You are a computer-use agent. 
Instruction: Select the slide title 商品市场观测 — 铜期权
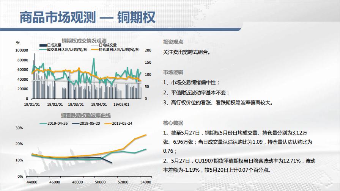87,17
